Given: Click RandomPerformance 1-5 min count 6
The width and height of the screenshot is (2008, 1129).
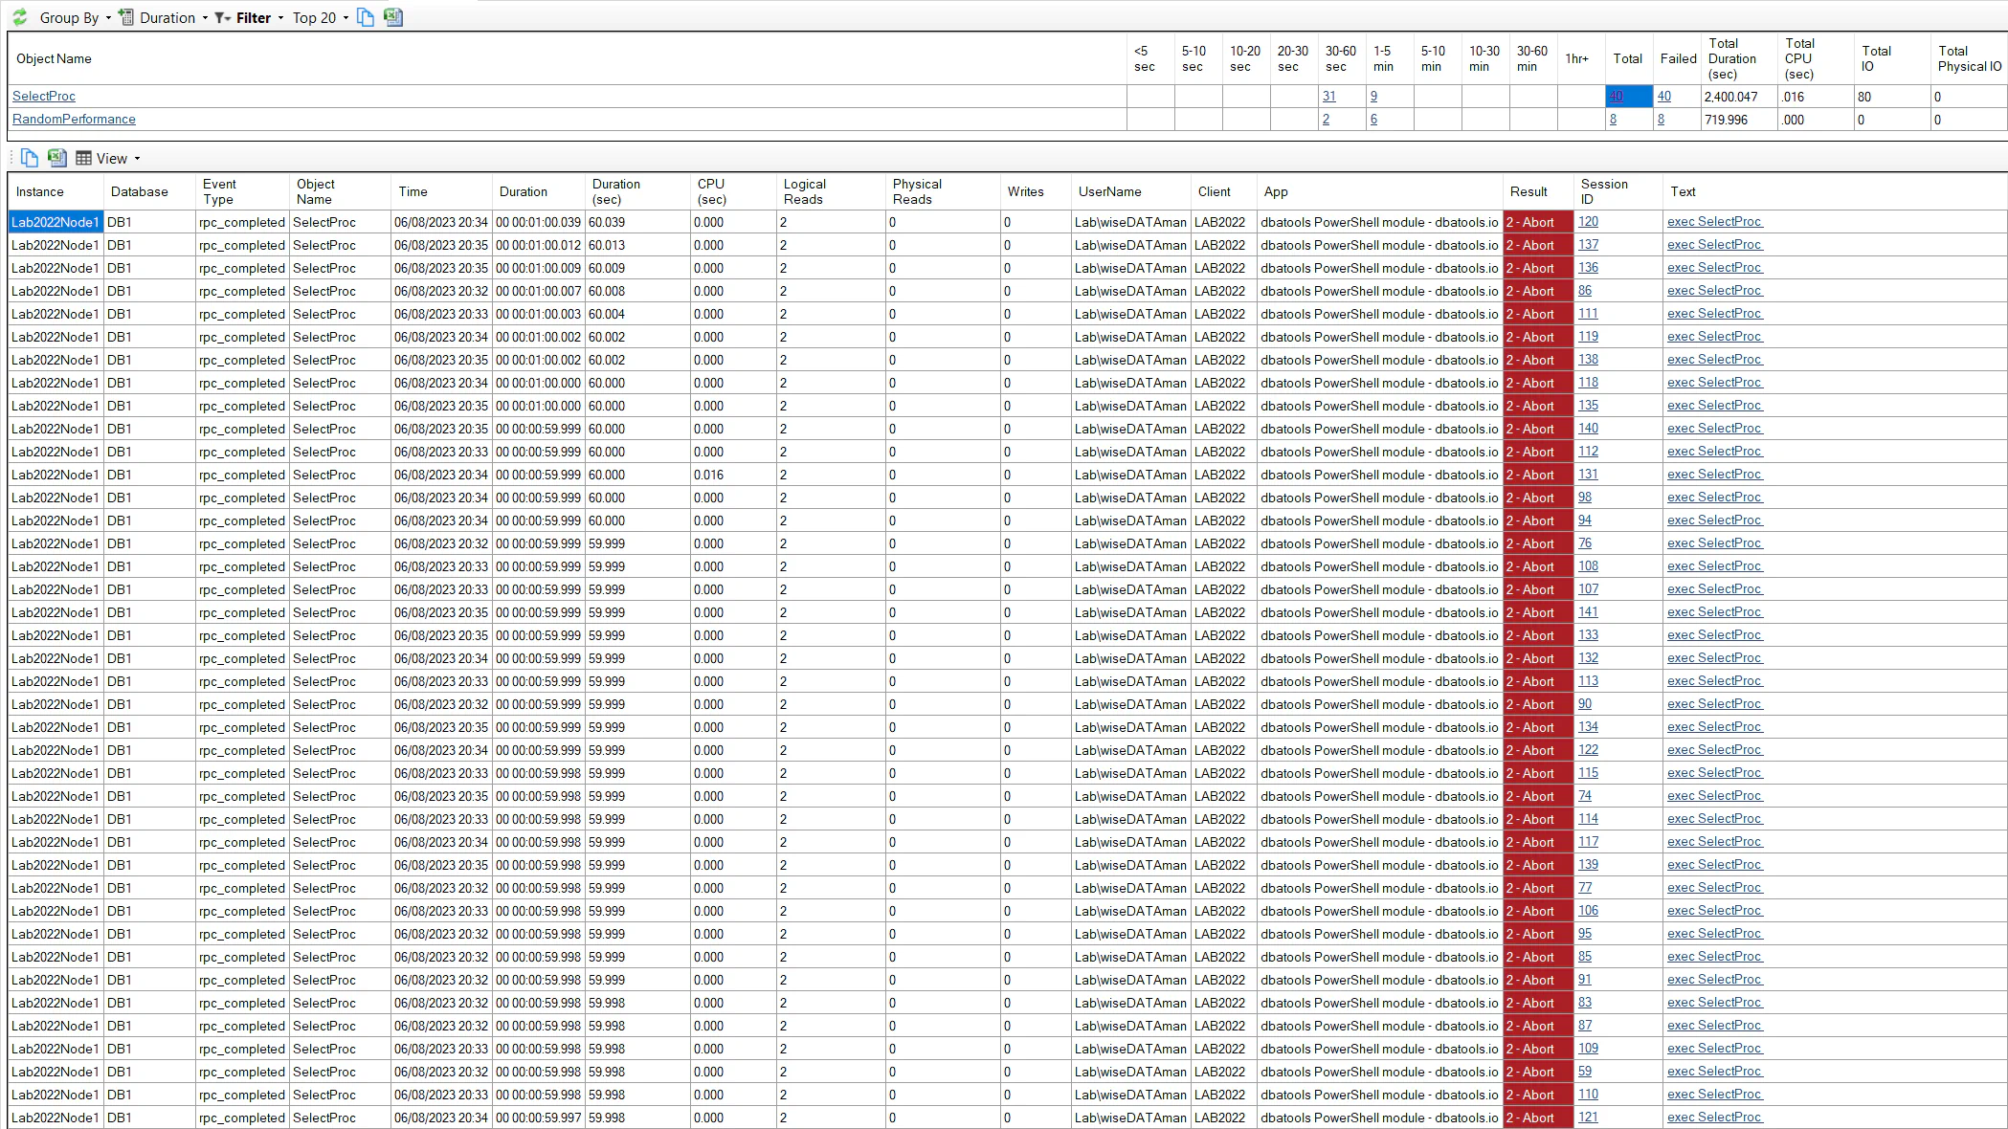Looking at the screenshot, I should pos(1373,119).
